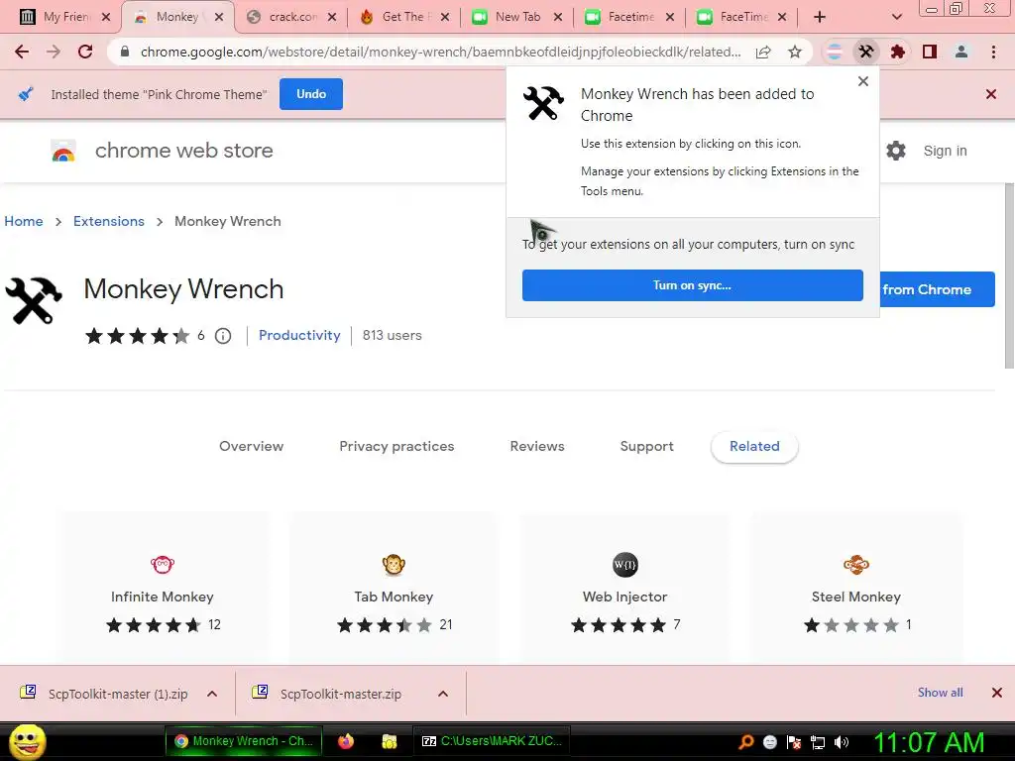Expand options for ScpToolkit-master.zip download

(443, 694)
